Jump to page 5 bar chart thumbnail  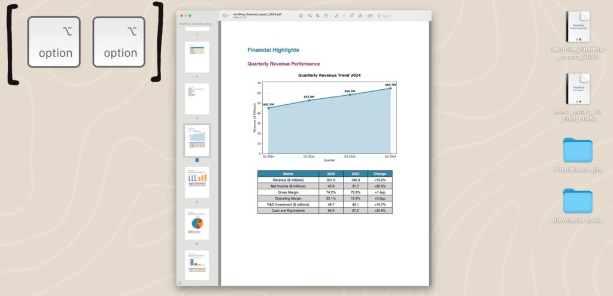pyautogui.click(x=197, y=182)
